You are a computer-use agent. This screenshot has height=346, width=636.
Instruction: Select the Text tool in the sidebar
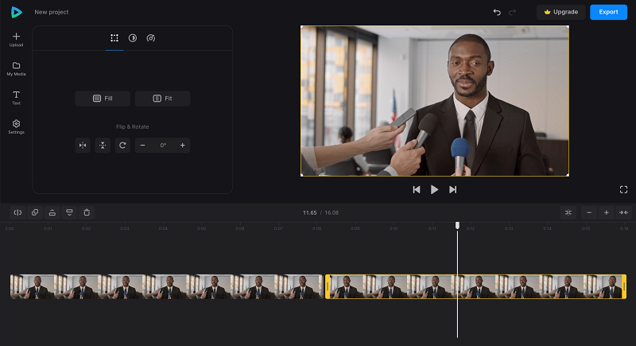pyautogui.click(x=16, y=98)
